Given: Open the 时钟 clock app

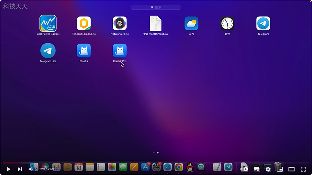Looking at the screenshot, I should pos(227,24).
